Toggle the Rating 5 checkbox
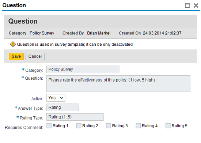The height and width of the screenshot is (143, 201). pos(168,126)
